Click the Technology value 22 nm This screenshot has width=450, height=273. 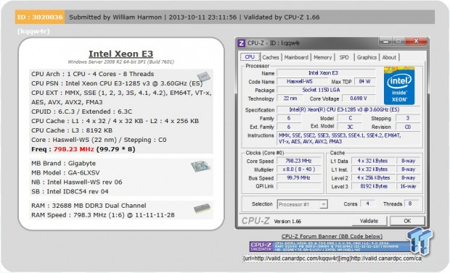[x=290, y=98]
